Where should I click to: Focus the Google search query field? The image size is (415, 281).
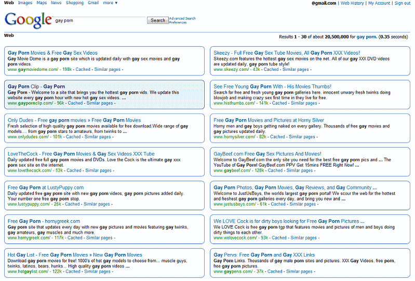tap(100, 20)
